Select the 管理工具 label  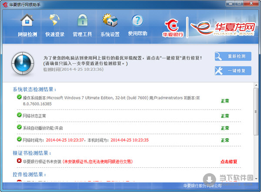(82, 34)
